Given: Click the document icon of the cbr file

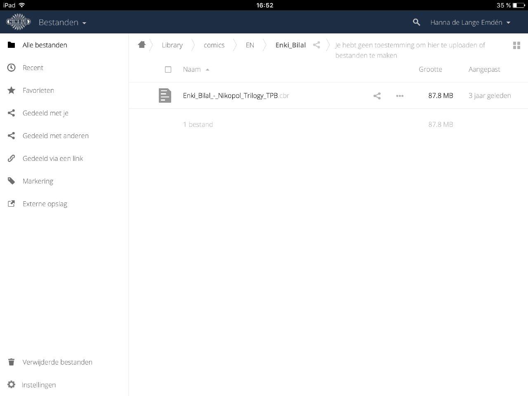Looking at the screenshot, I should (x=165, y=96).
